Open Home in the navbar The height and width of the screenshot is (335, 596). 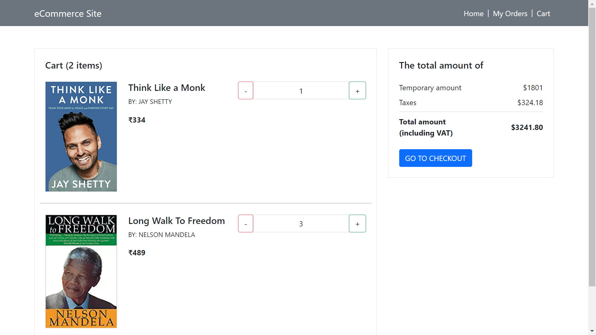473,14
